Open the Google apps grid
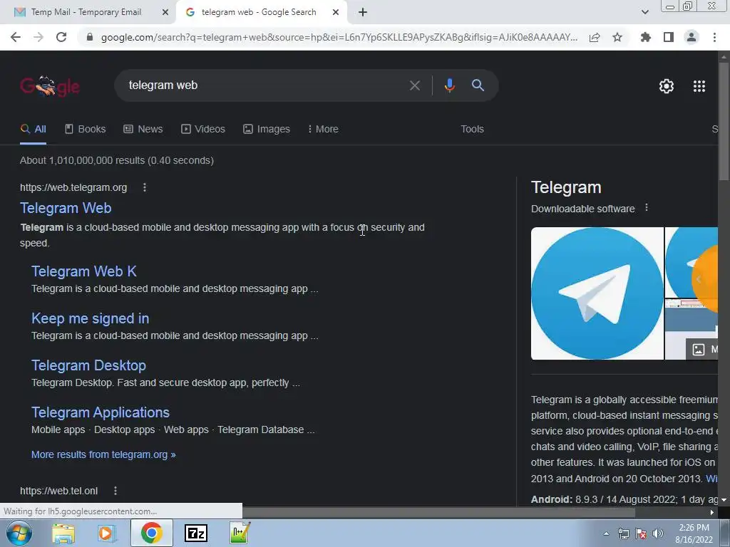 click(699, 86)
